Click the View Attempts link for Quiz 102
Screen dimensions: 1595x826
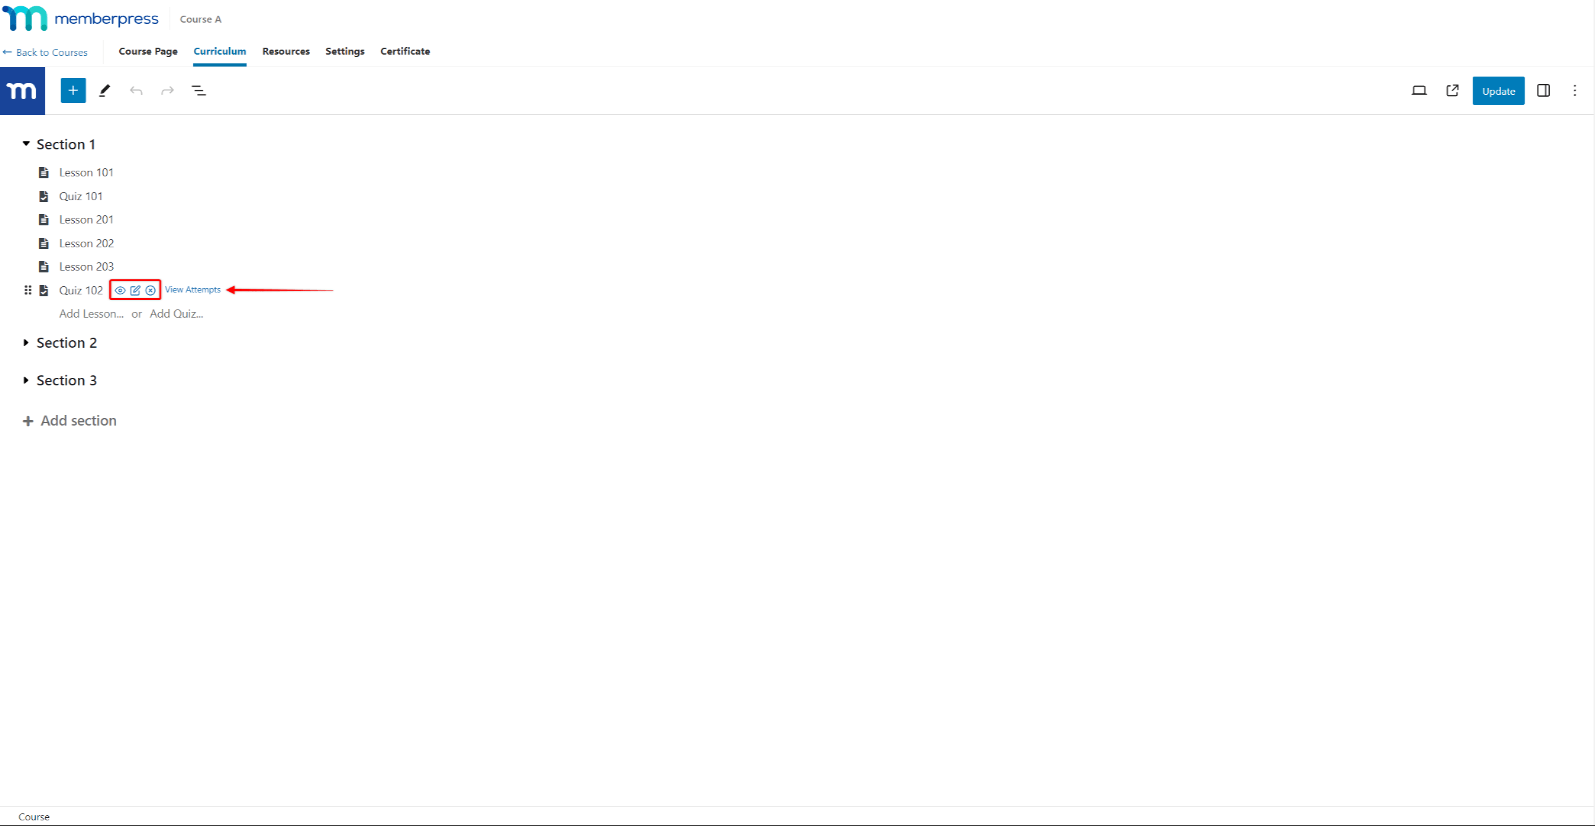[193, 290]
